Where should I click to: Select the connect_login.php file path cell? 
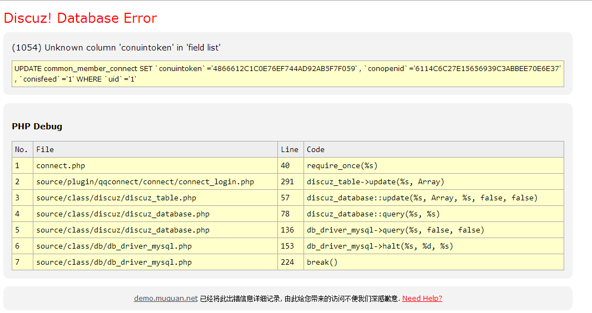145,181
